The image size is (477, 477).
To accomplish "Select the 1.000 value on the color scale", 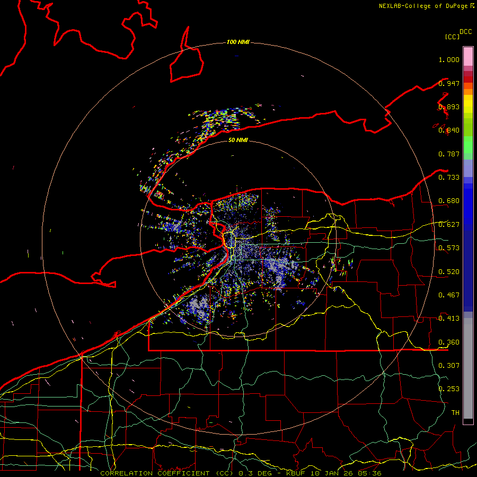I will tap(449, 59).
